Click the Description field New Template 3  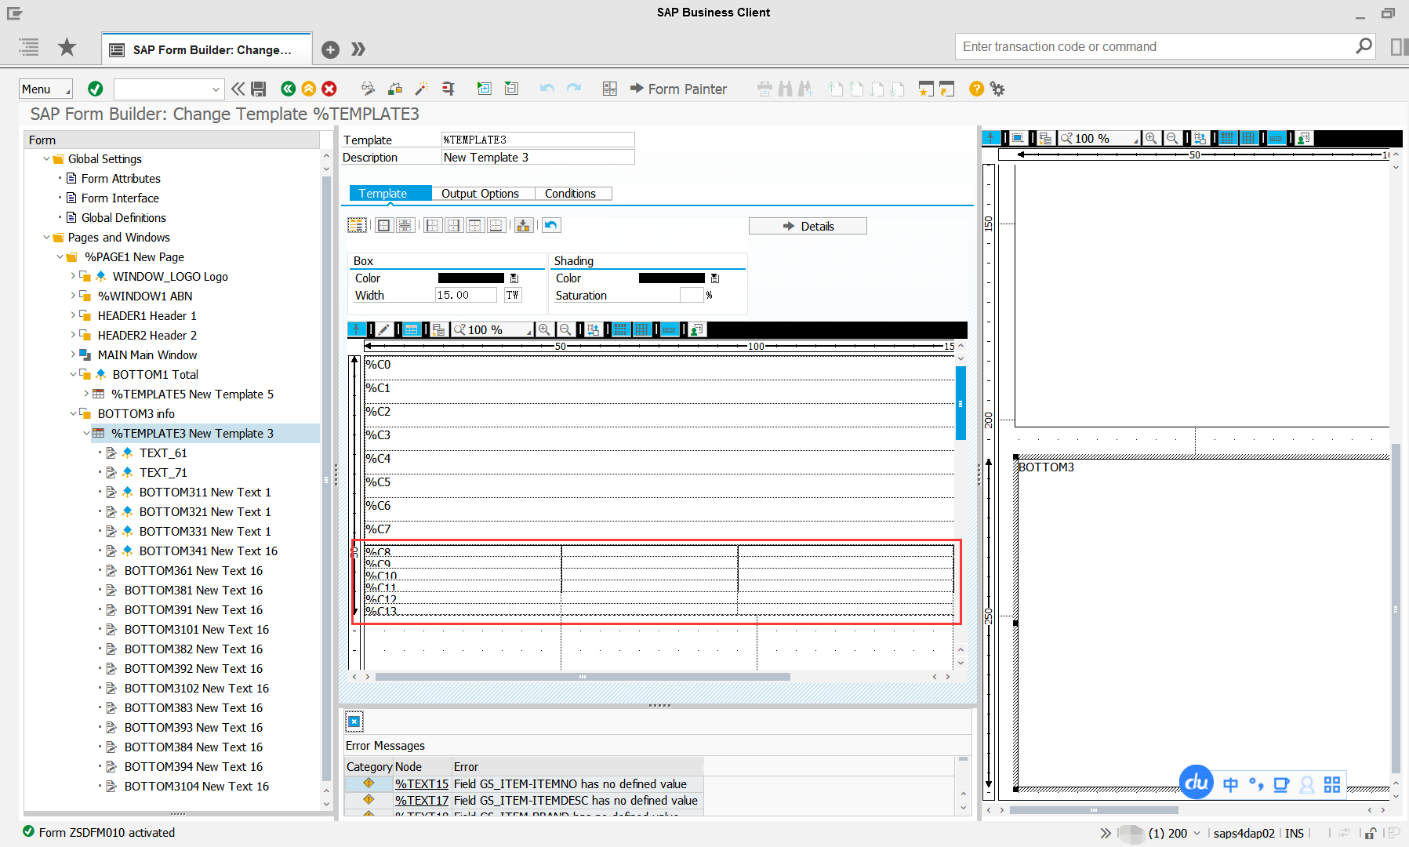point(538,157)
